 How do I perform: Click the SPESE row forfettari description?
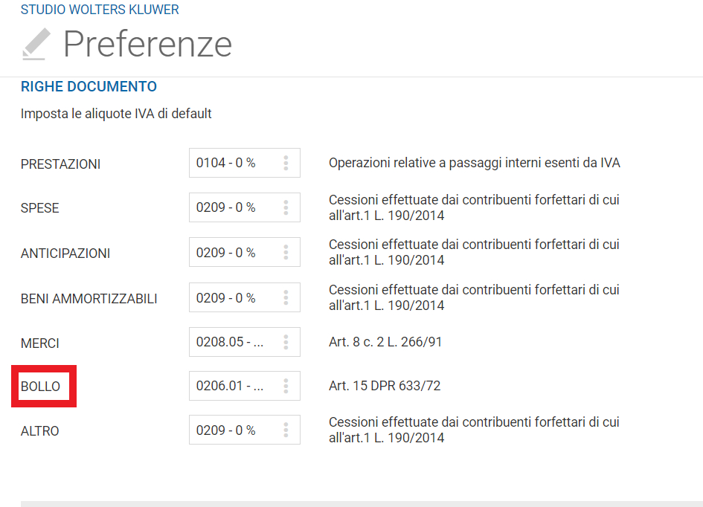tap(474, 207)
